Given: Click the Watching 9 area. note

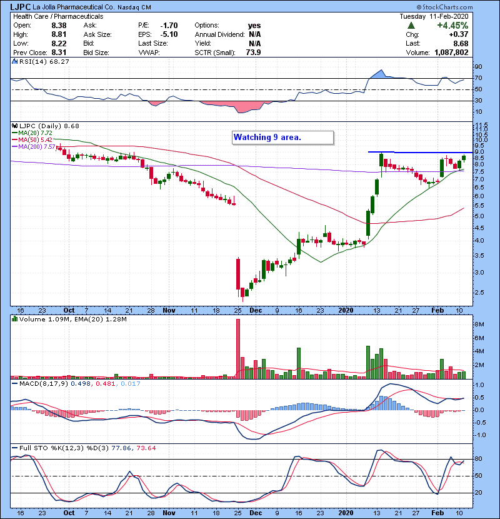Looking at the screenshot, I should point(283,138).
